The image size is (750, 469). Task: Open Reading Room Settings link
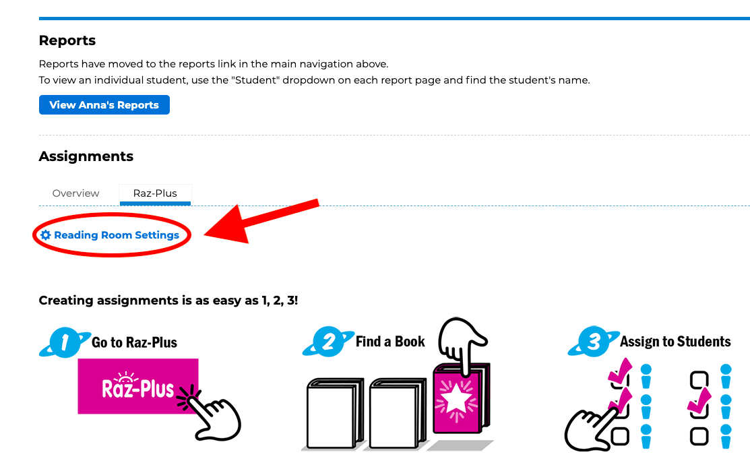(116, 234)
